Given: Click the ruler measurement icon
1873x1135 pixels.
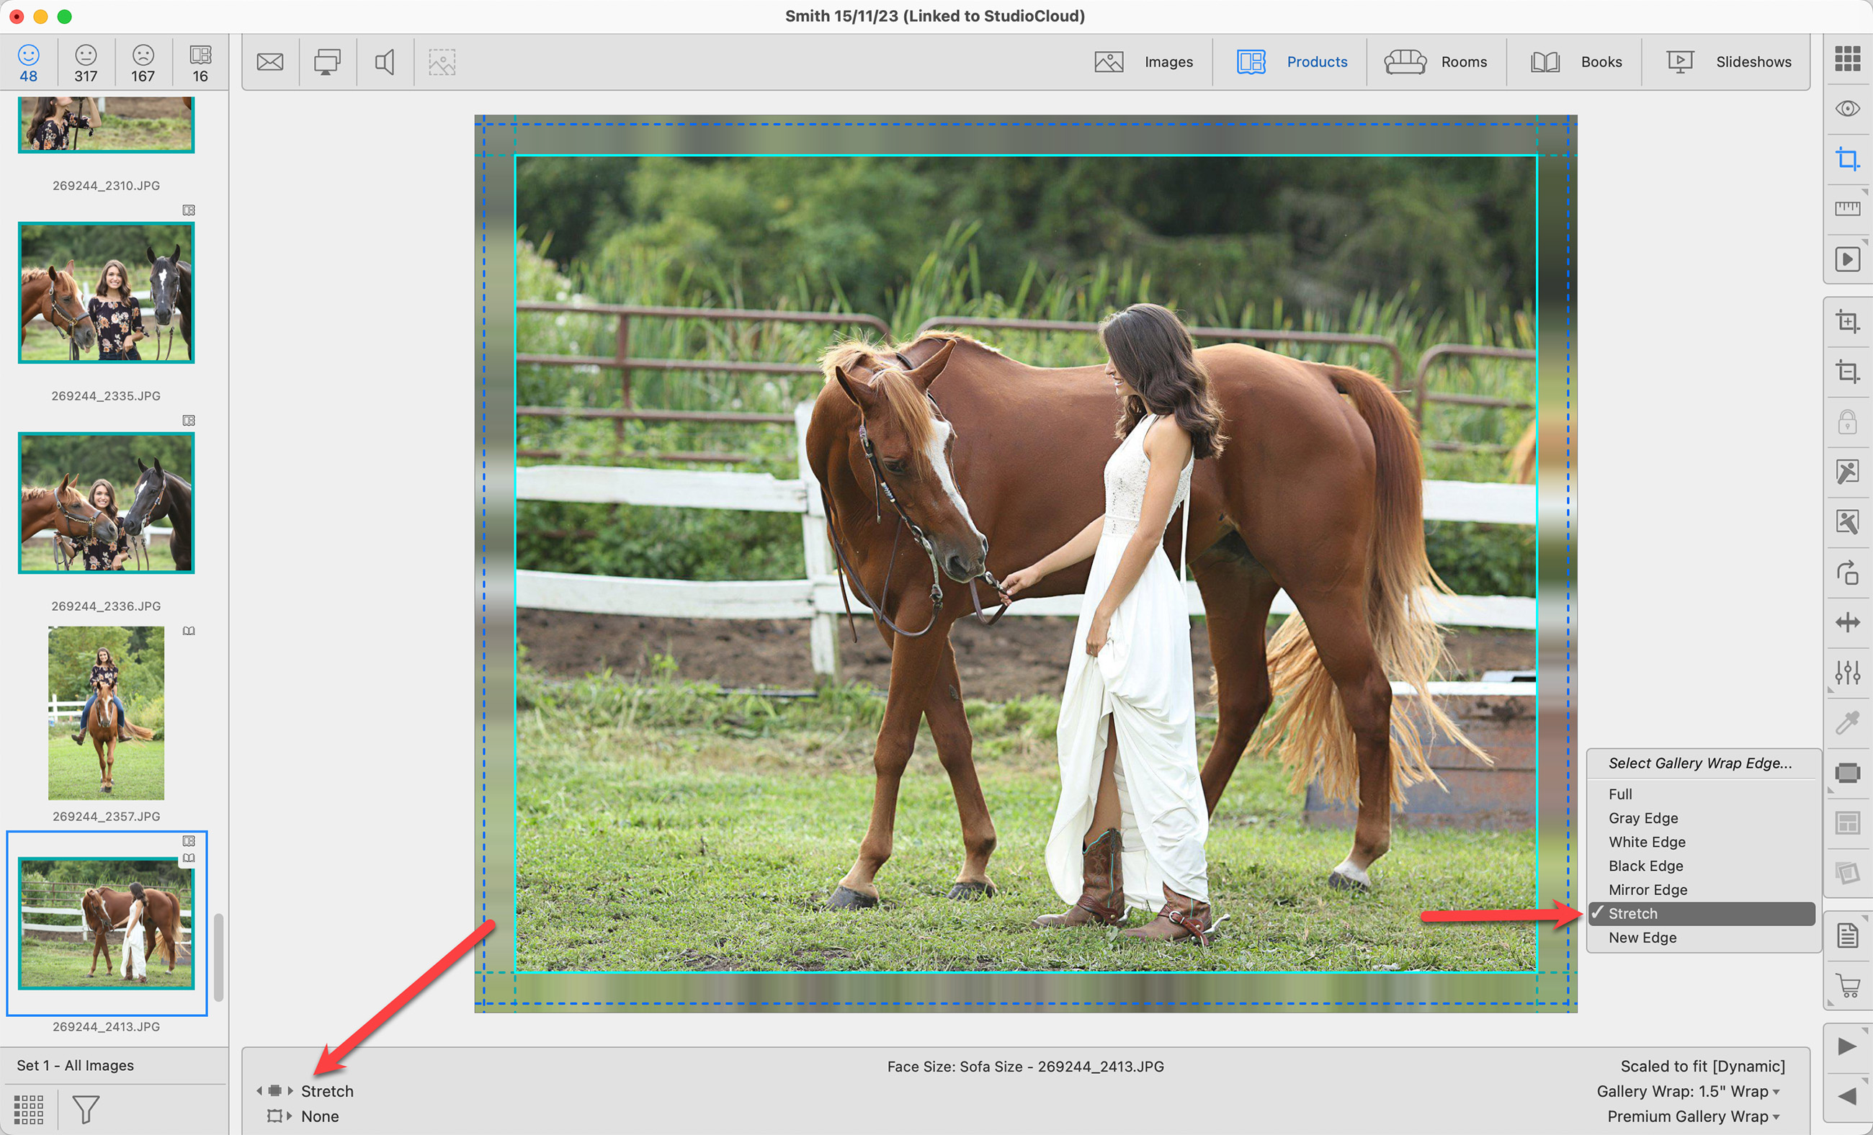Looking at the screenshot, I should (x=1847, y=209).
